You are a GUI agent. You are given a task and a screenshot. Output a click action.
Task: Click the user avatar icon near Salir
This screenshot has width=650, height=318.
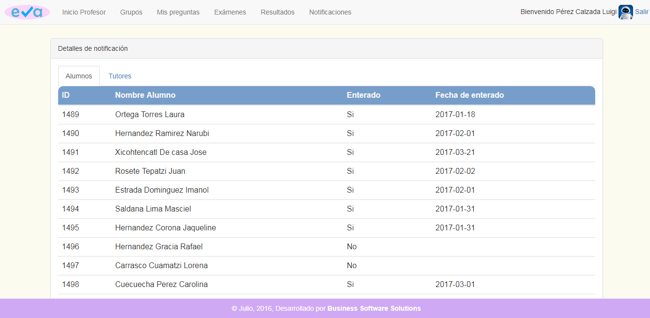click(625, 12)
